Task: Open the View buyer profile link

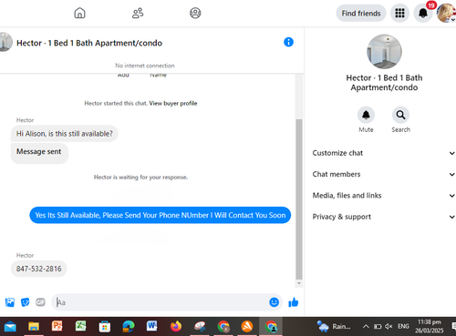Action: pyautogui.click(x=173, y=103)
